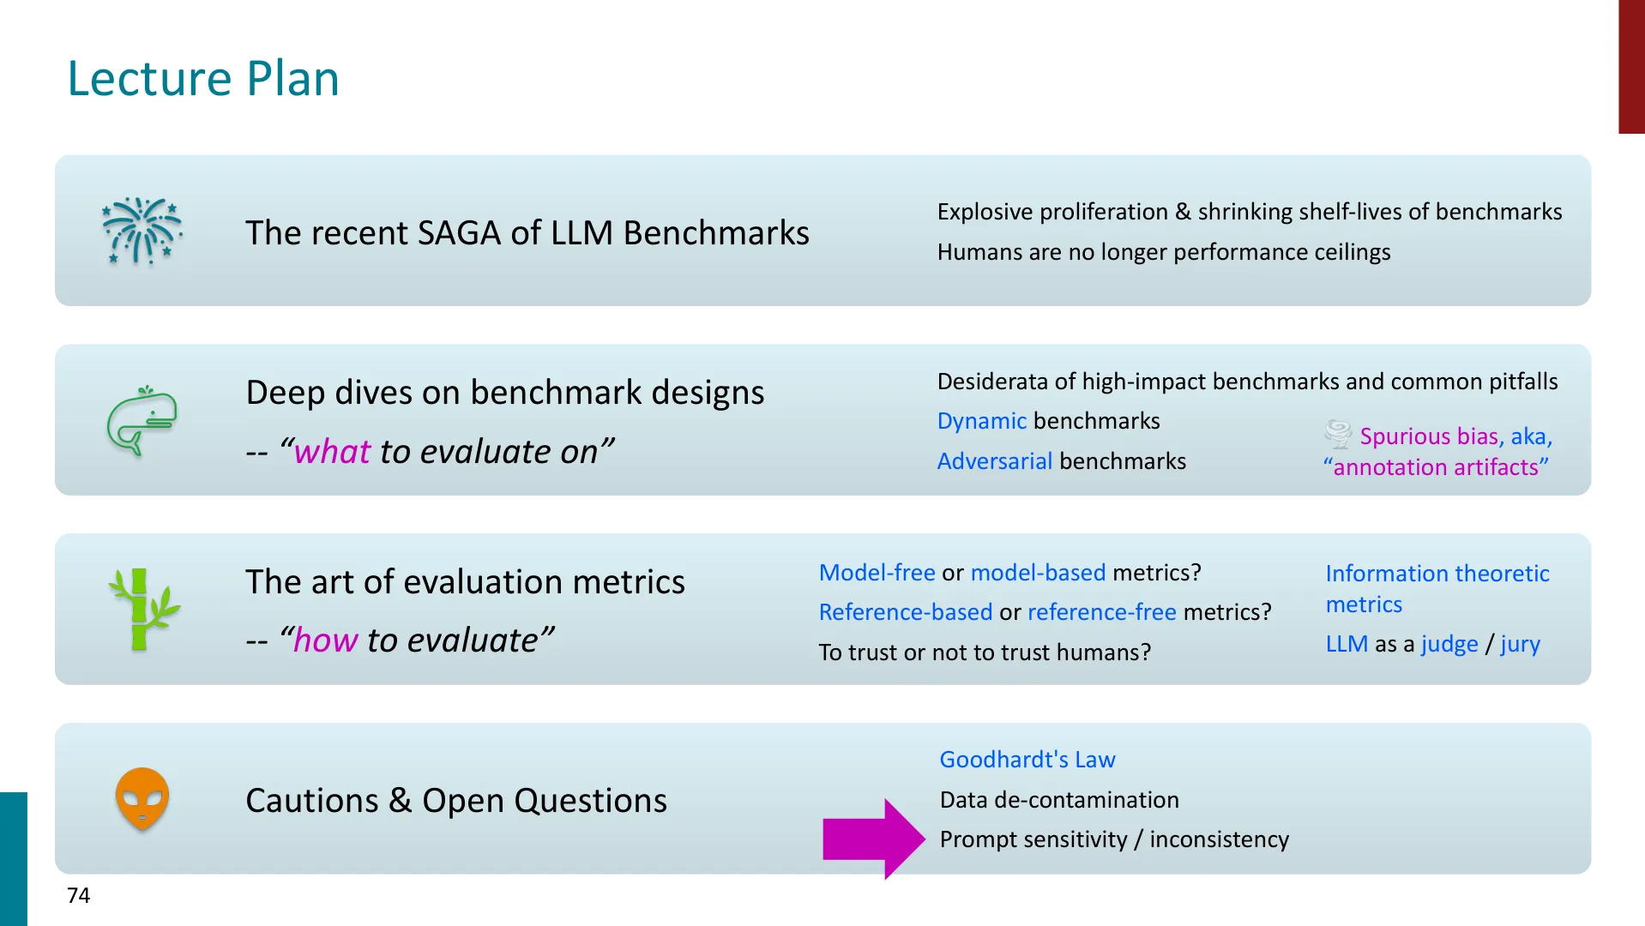The width and height of the screenshot is (1645, 926).
Task: Click the blue 'LLM' word
Action: pos(1347,644)
